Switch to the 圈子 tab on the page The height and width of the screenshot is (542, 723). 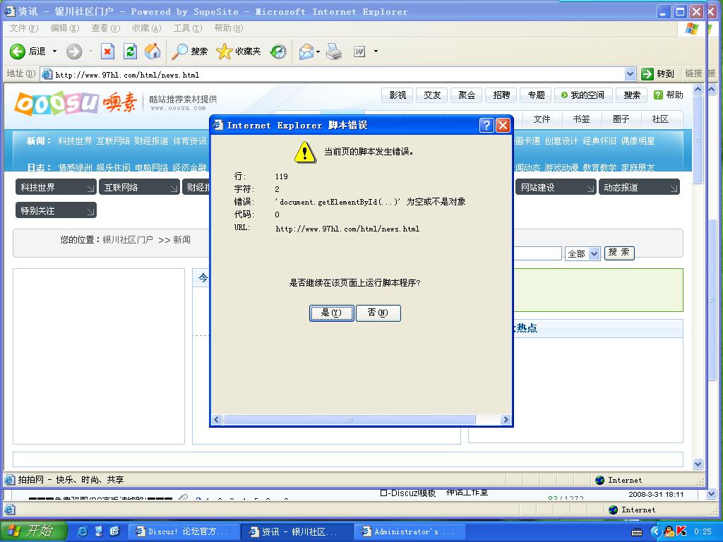tap(621, 119)
